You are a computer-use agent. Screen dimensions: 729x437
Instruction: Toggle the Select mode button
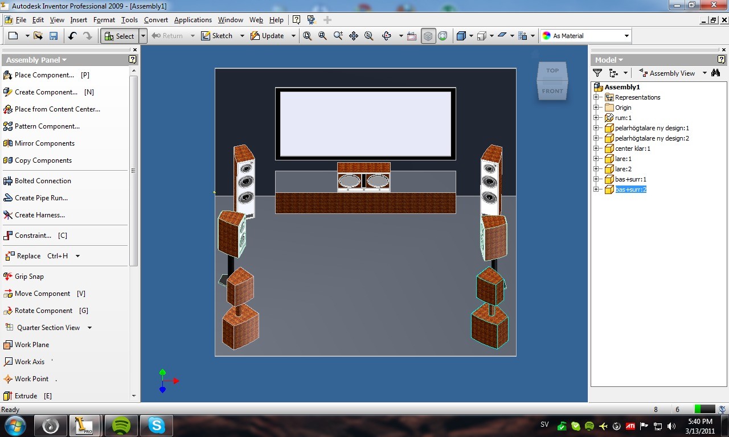click(x=119, y=36)
